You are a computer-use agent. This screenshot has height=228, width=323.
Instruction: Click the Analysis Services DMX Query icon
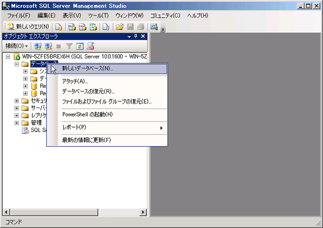[82, 27]
